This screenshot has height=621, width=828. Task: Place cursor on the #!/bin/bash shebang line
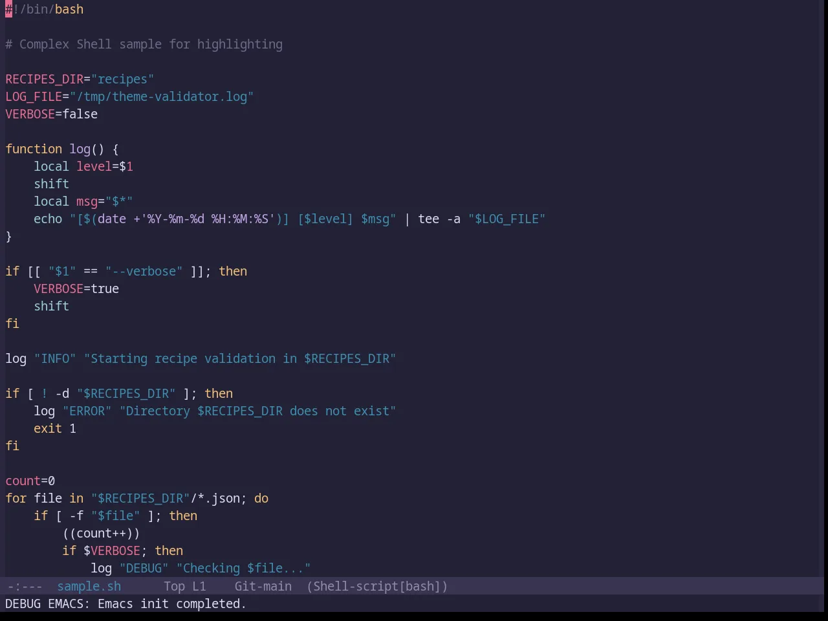(x=45, y=9)
